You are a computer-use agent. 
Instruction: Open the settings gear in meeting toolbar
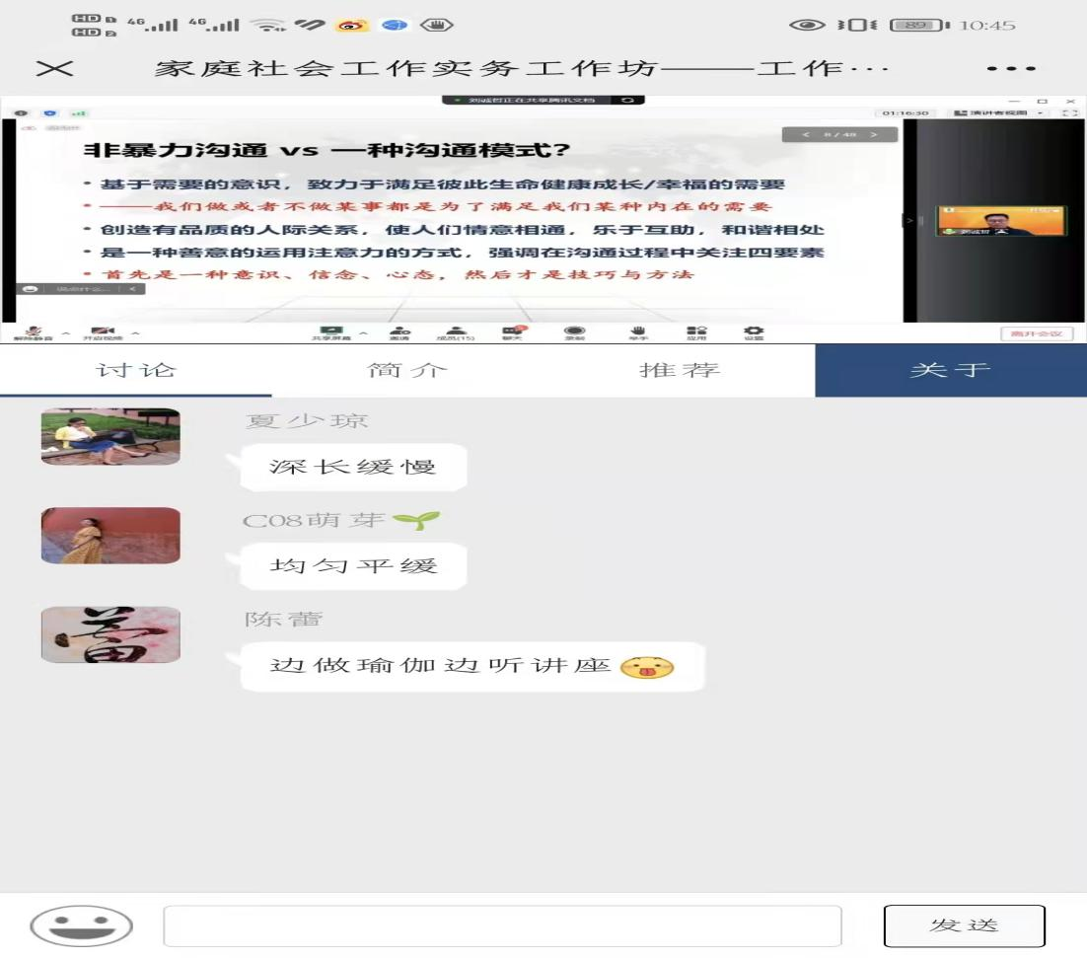click(754, 332)
